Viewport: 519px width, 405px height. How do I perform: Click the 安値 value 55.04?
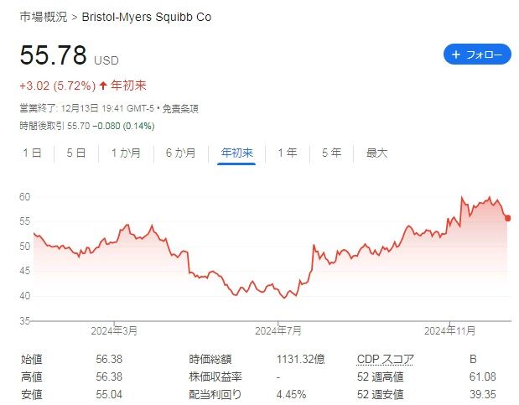pyautogui.click(x=109, y=394)
